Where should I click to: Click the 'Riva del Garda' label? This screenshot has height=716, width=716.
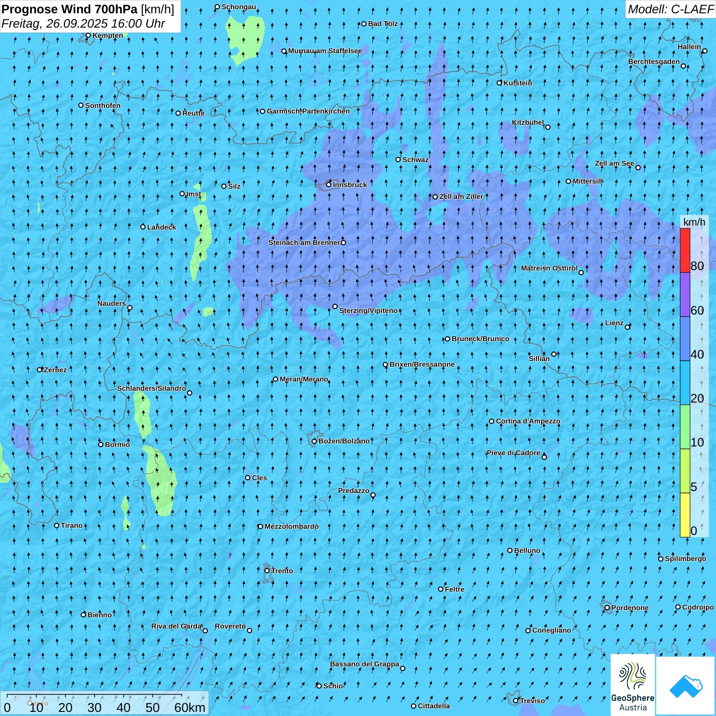tap(176, 626)
